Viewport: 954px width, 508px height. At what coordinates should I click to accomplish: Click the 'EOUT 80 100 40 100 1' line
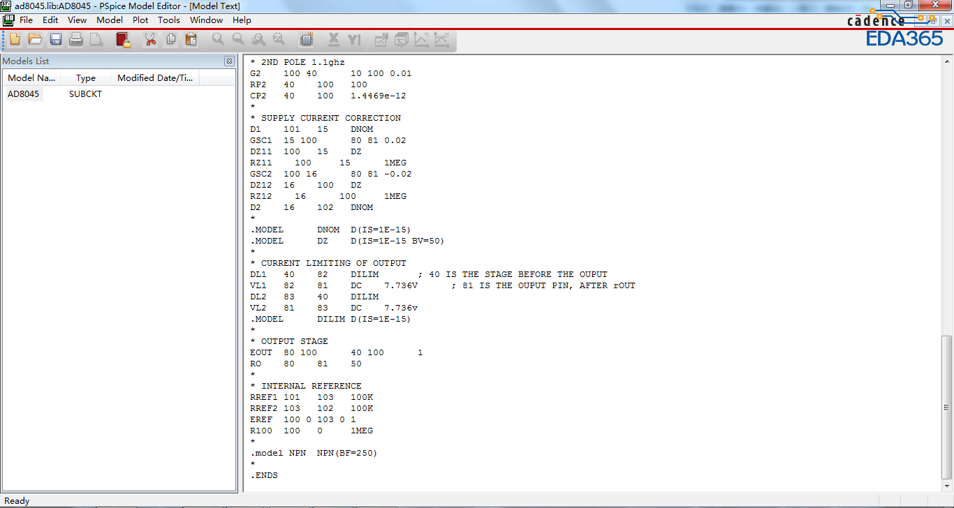point(337,352)
